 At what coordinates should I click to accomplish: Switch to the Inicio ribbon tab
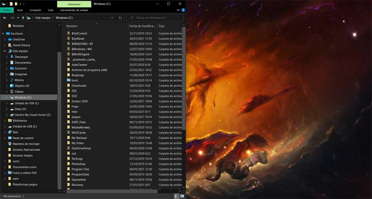pos(20,10)
